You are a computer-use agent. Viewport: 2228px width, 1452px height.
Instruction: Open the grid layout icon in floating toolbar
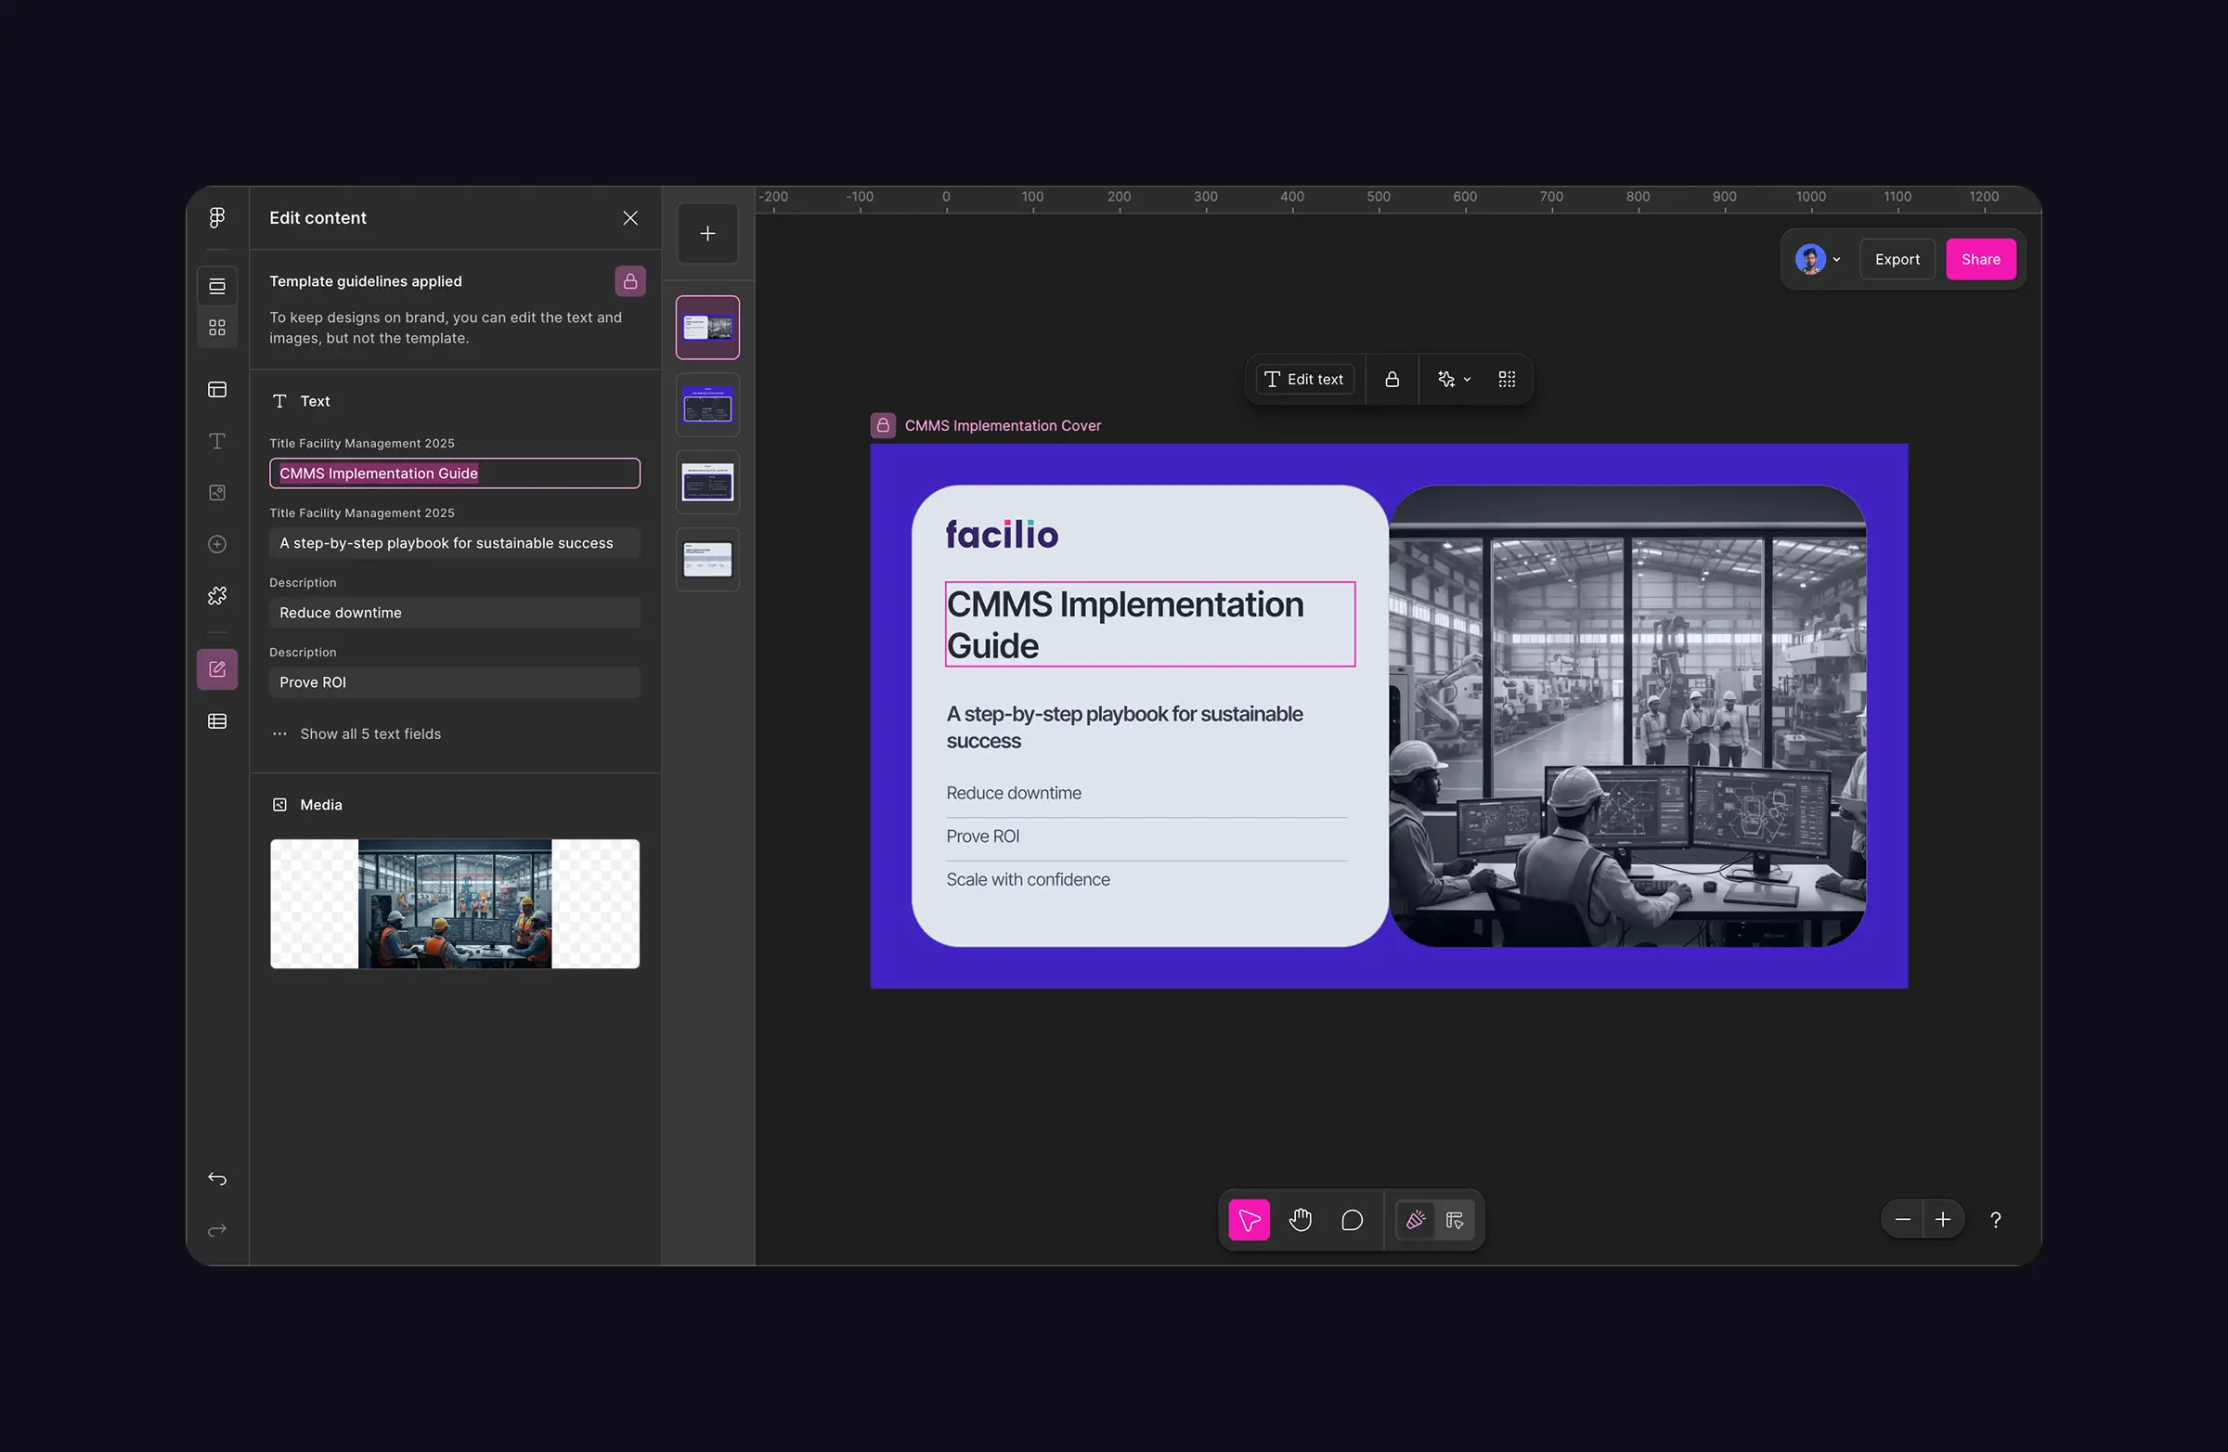tap(1507, 379)
